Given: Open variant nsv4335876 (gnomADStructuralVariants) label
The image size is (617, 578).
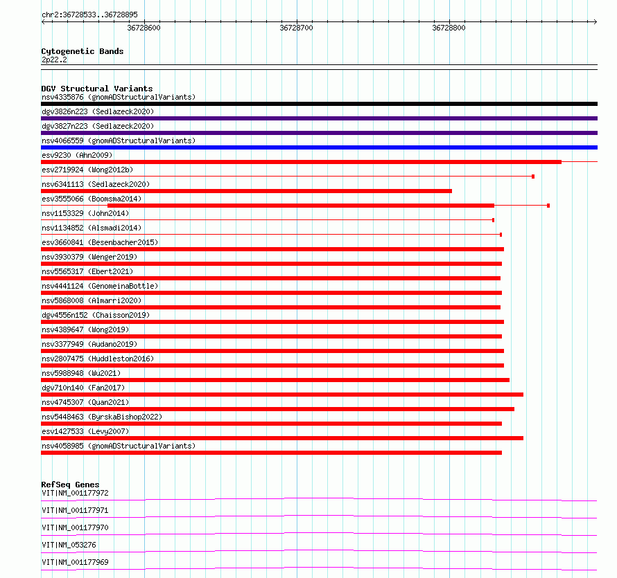Looking at the screenshot, I should tap(119, 97).
